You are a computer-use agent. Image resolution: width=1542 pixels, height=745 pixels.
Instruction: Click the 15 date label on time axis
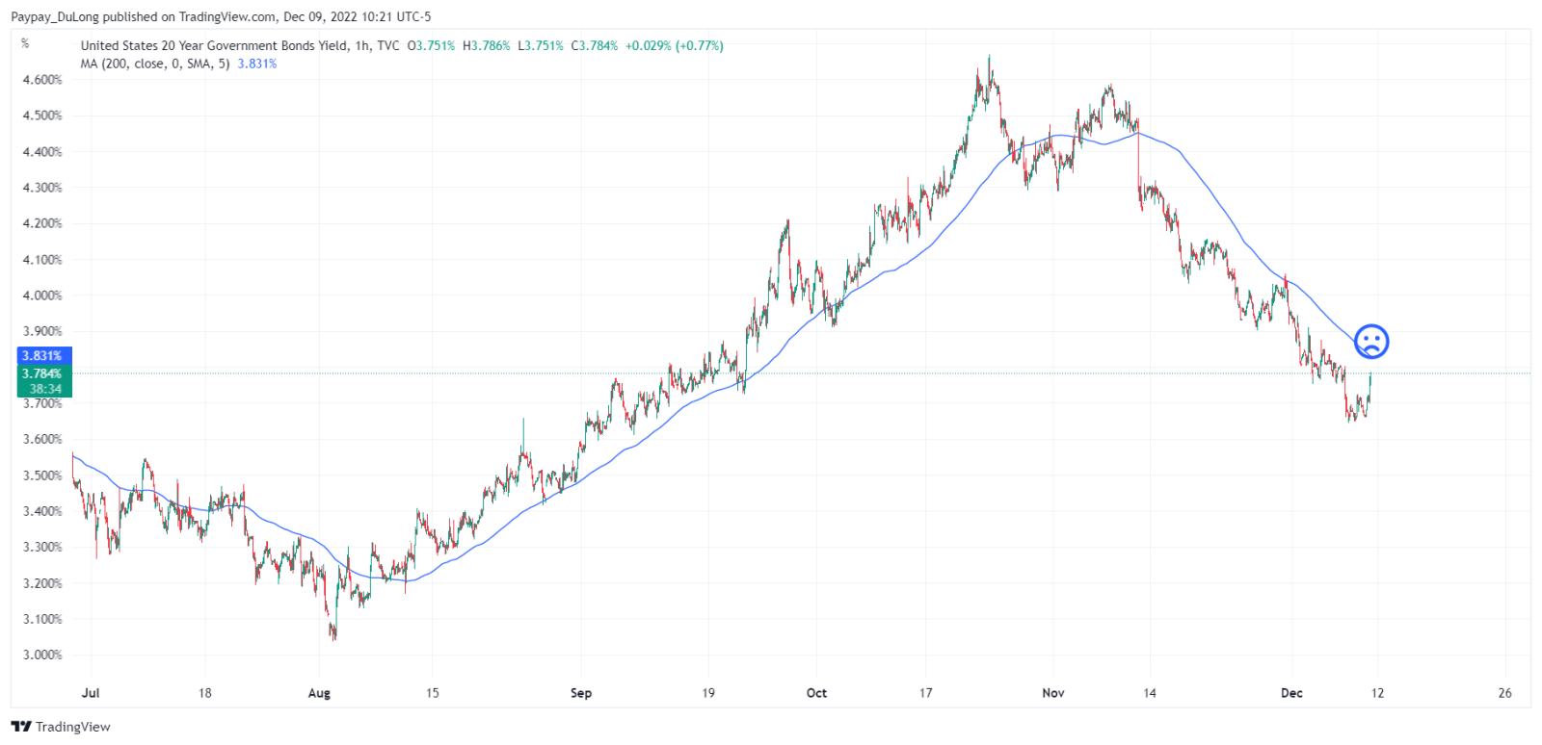point(432,693)
